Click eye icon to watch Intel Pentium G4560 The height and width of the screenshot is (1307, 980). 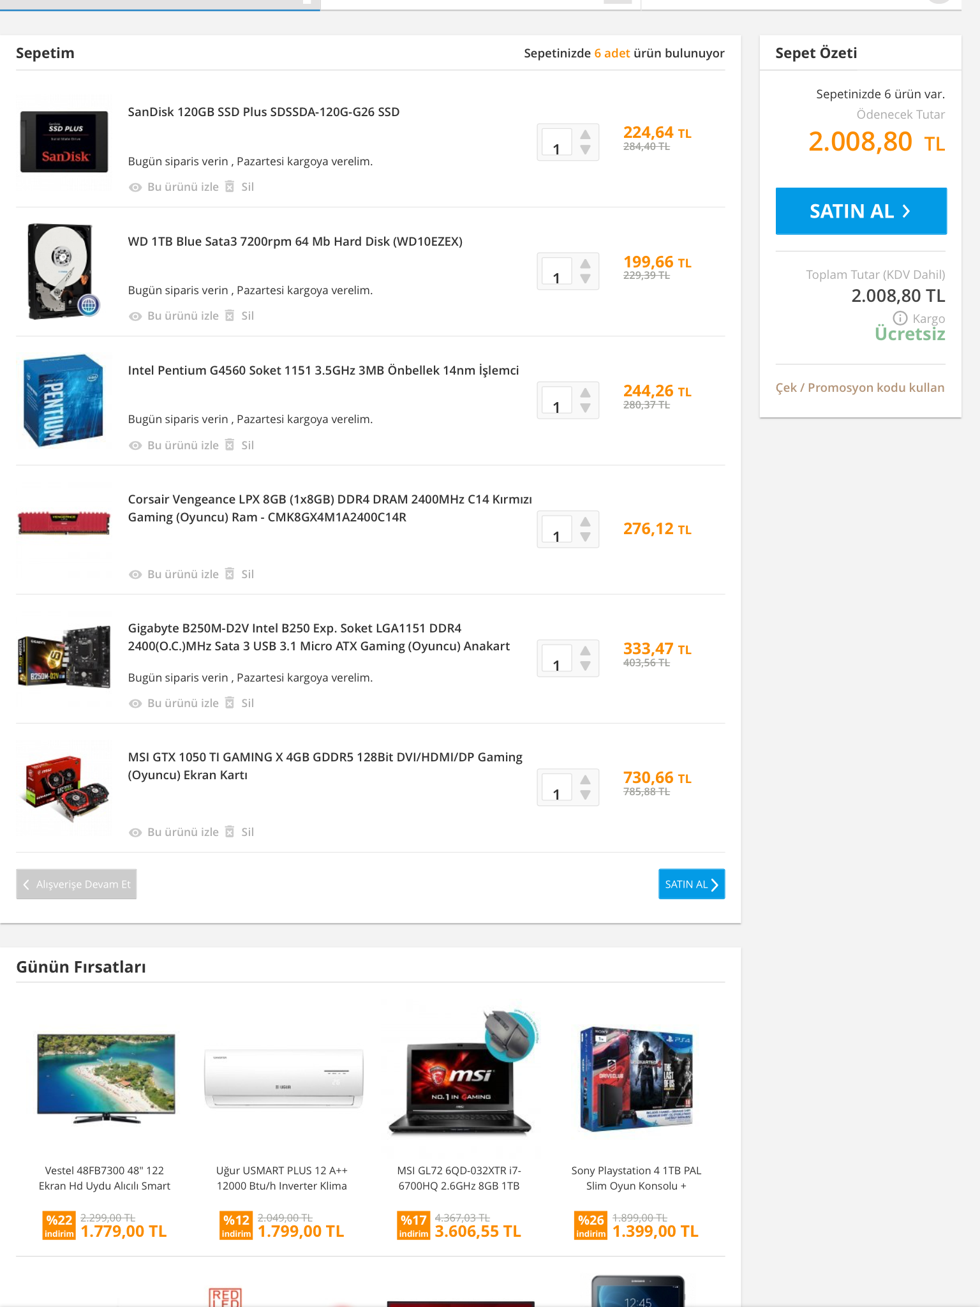pos(135,445)
